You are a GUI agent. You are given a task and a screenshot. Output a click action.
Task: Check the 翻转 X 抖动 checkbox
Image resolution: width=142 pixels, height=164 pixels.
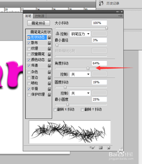[x=55, y=110]
